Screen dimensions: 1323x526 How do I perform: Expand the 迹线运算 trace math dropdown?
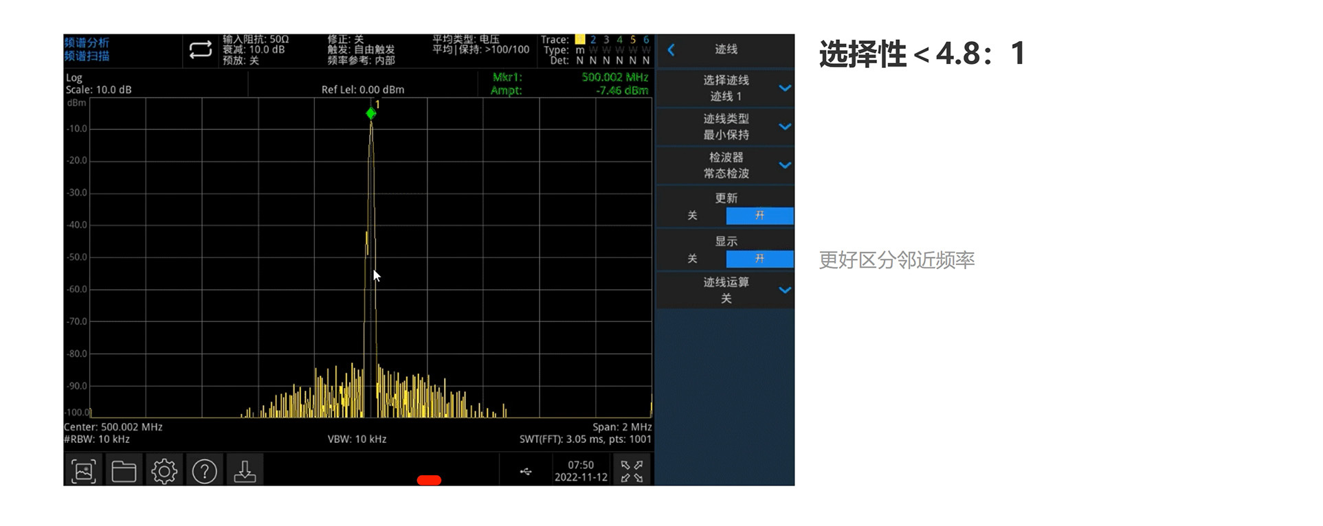(726, 290)
